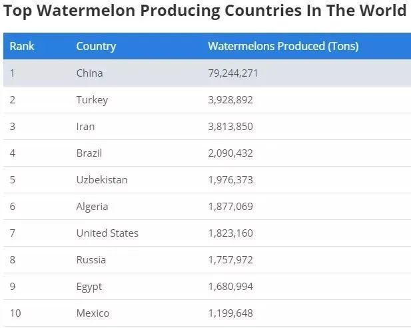Select the Iran country cell
The width and height of the screenshot is (411, 328).
pyautogui.click(x=85, y=127)
